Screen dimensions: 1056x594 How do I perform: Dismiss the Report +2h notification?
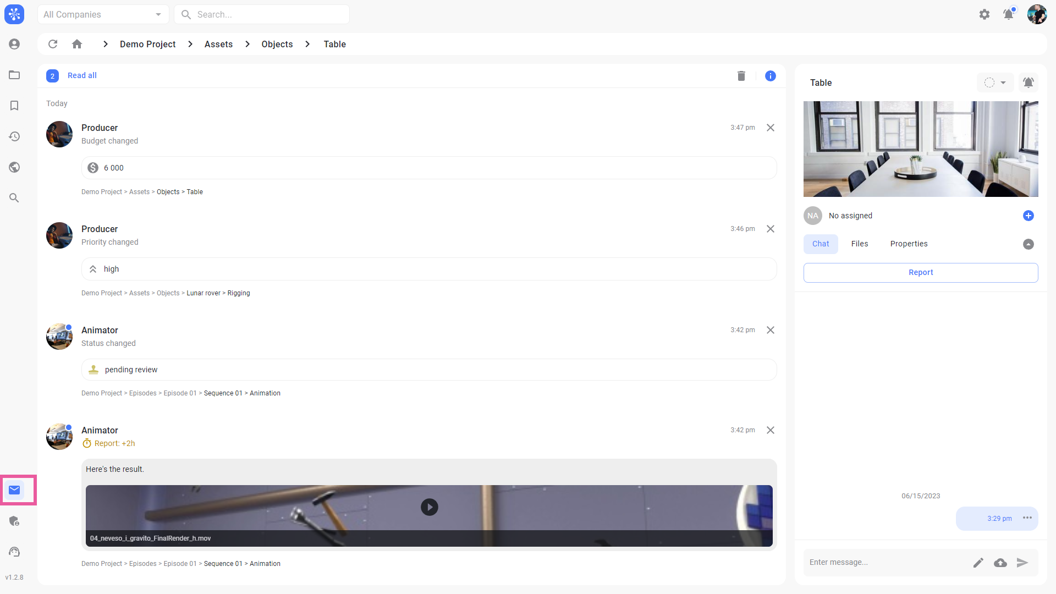771,430
